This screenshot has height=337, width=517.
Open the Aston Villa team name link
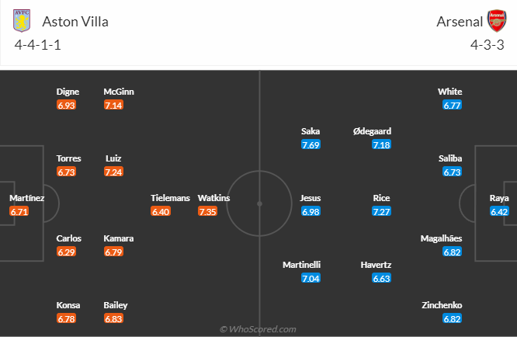[75, 21]
